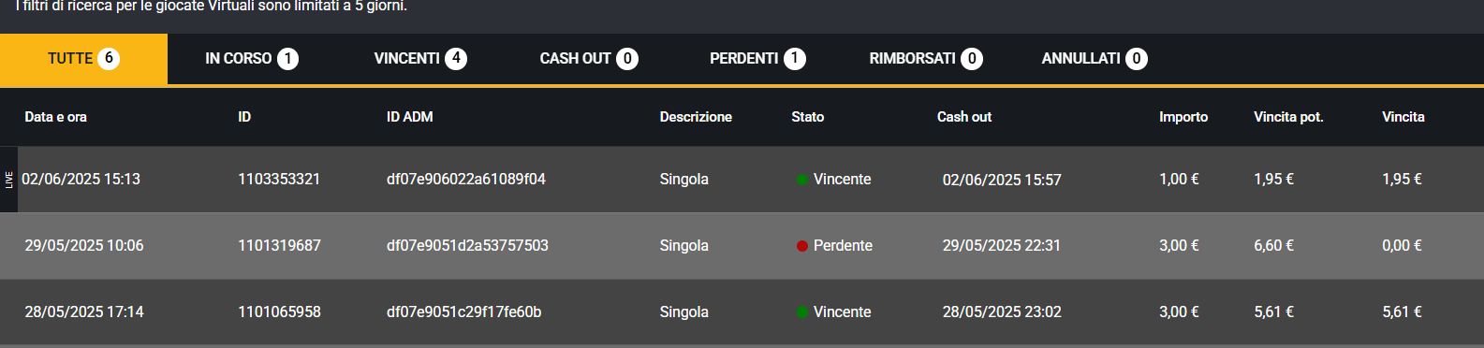Viewport: 1484px width, 348px height.
Task: View the RIMBORSATI tab
Action: (925, 59)
